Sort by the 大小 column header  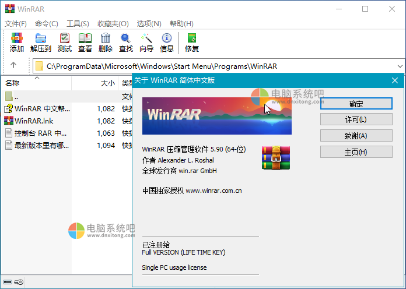(94, 83)
